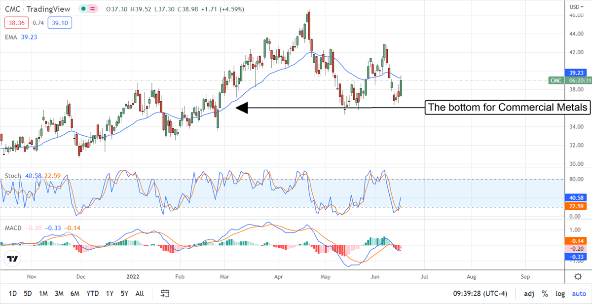Open the go-to-date calendar icon
Viewport: 592px width, 304px height.
point(165,294)
